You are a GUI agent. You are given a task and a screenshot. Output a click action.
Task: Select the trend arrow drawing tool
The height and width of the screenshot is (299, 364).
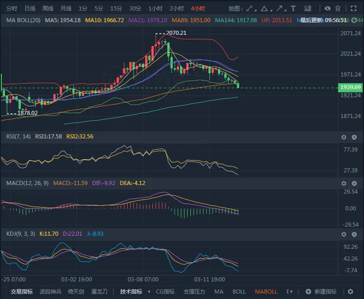(x=280, y=8)
